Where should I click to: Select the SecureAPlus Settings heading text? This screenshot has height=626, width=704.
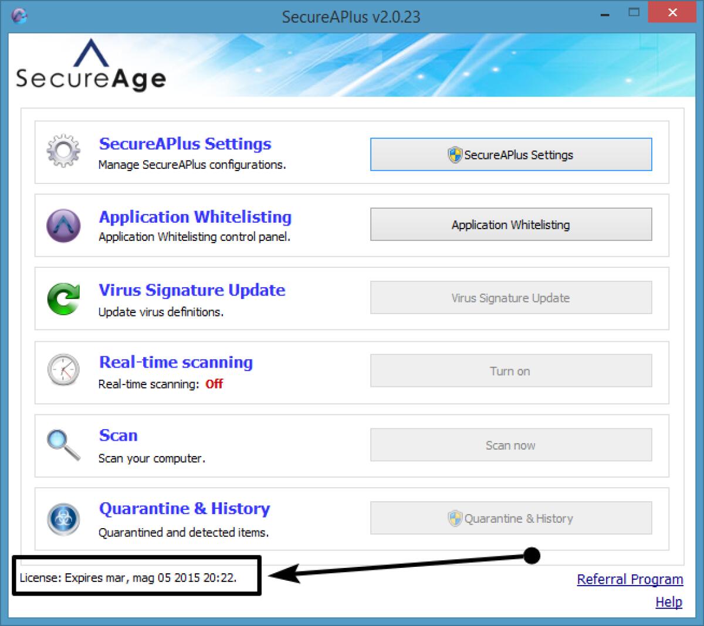point(185,144)
